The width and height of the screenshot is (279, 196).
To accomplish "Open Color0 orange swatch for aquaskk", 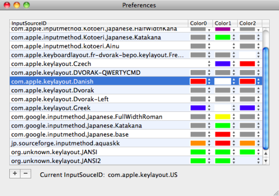I will point(198,143).
